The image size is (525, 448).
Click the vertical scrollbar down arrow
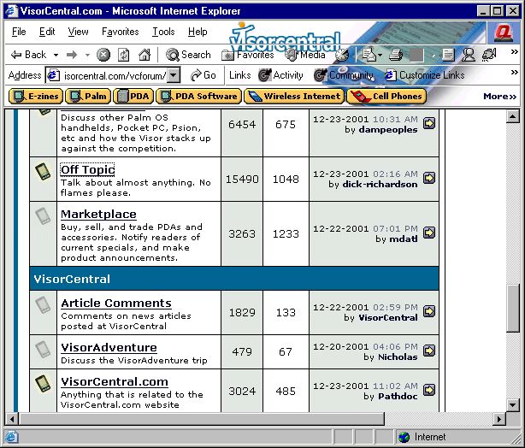click(x=513, y=404)
